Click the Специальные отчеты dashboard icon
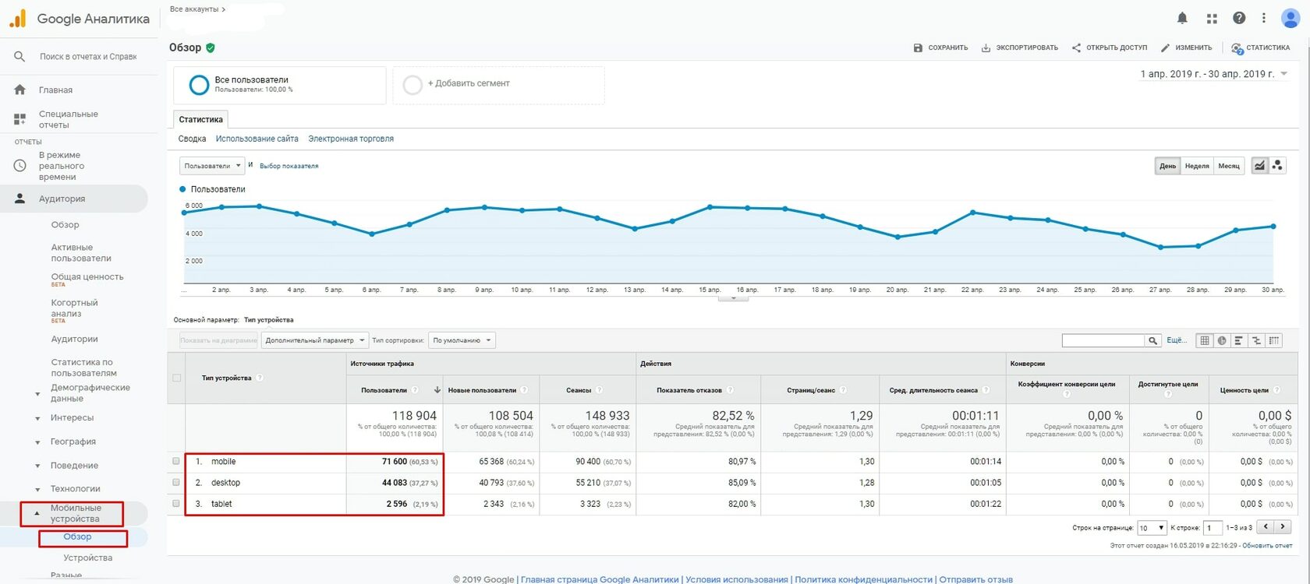This screenshot has height=584, width=1310. pos(20,119)
